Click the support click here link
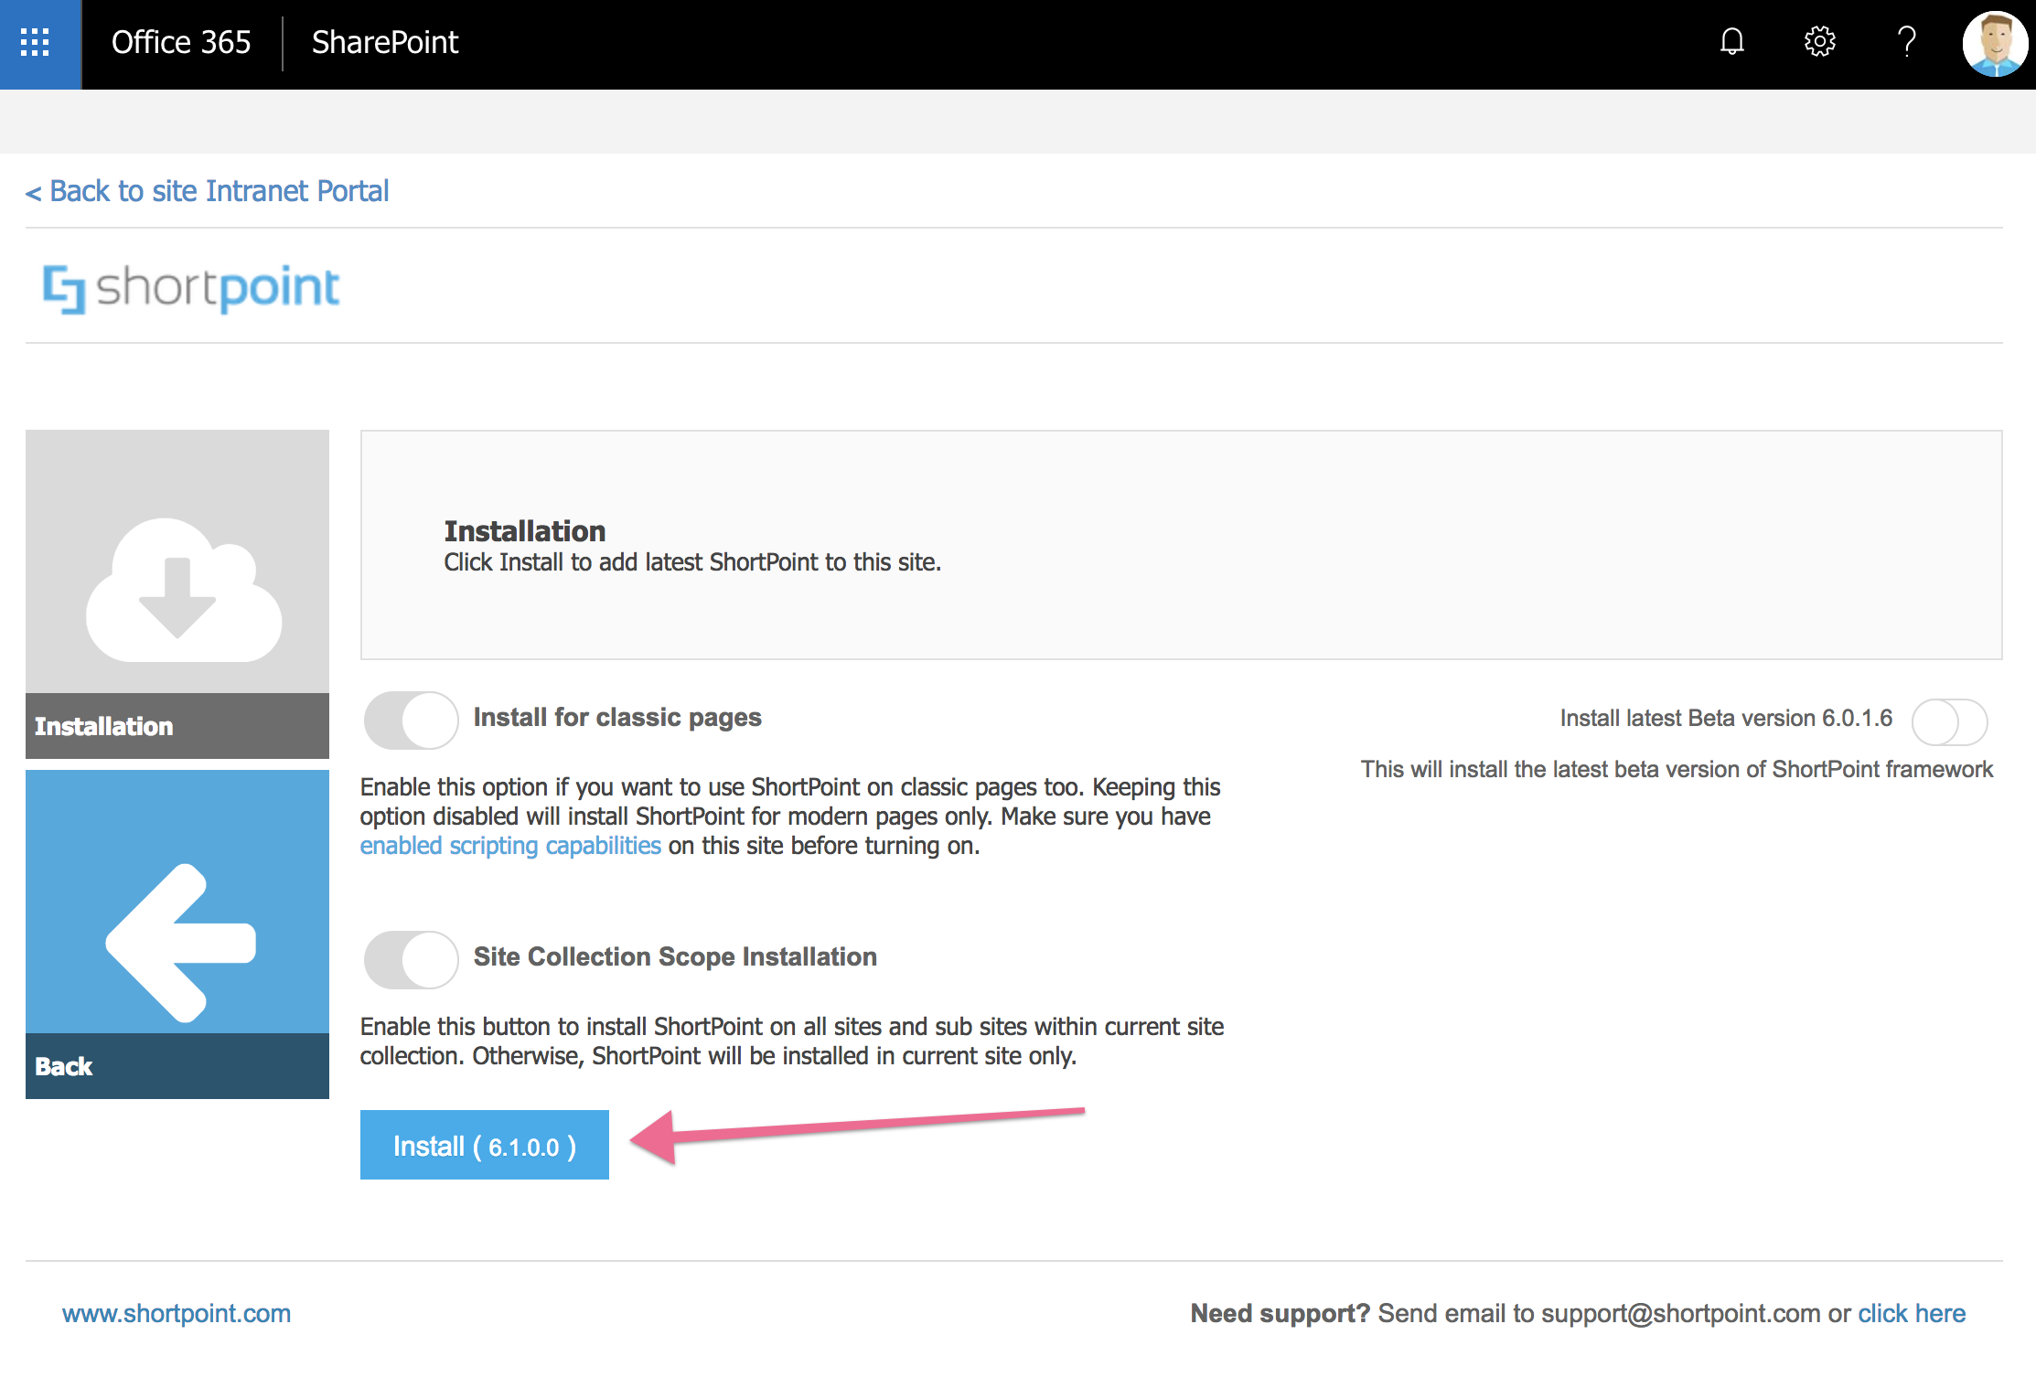 pos(1911,1313)
